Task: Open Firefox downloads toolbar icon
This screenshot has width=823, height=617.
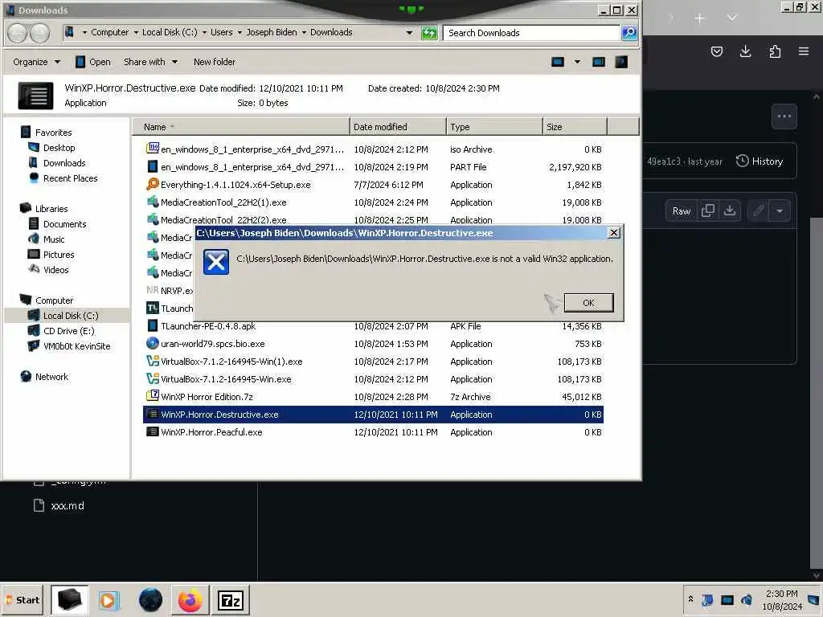Action: 745,51
